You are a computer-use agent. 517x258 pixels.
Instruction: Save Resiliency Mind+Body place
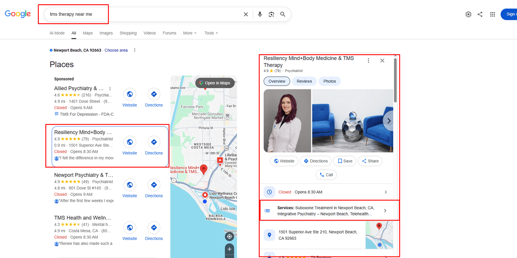(x=345, y=161)
